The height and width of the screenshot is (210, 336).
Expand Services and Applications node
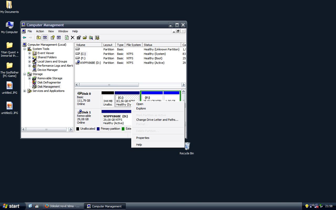[x=25, y=91]
